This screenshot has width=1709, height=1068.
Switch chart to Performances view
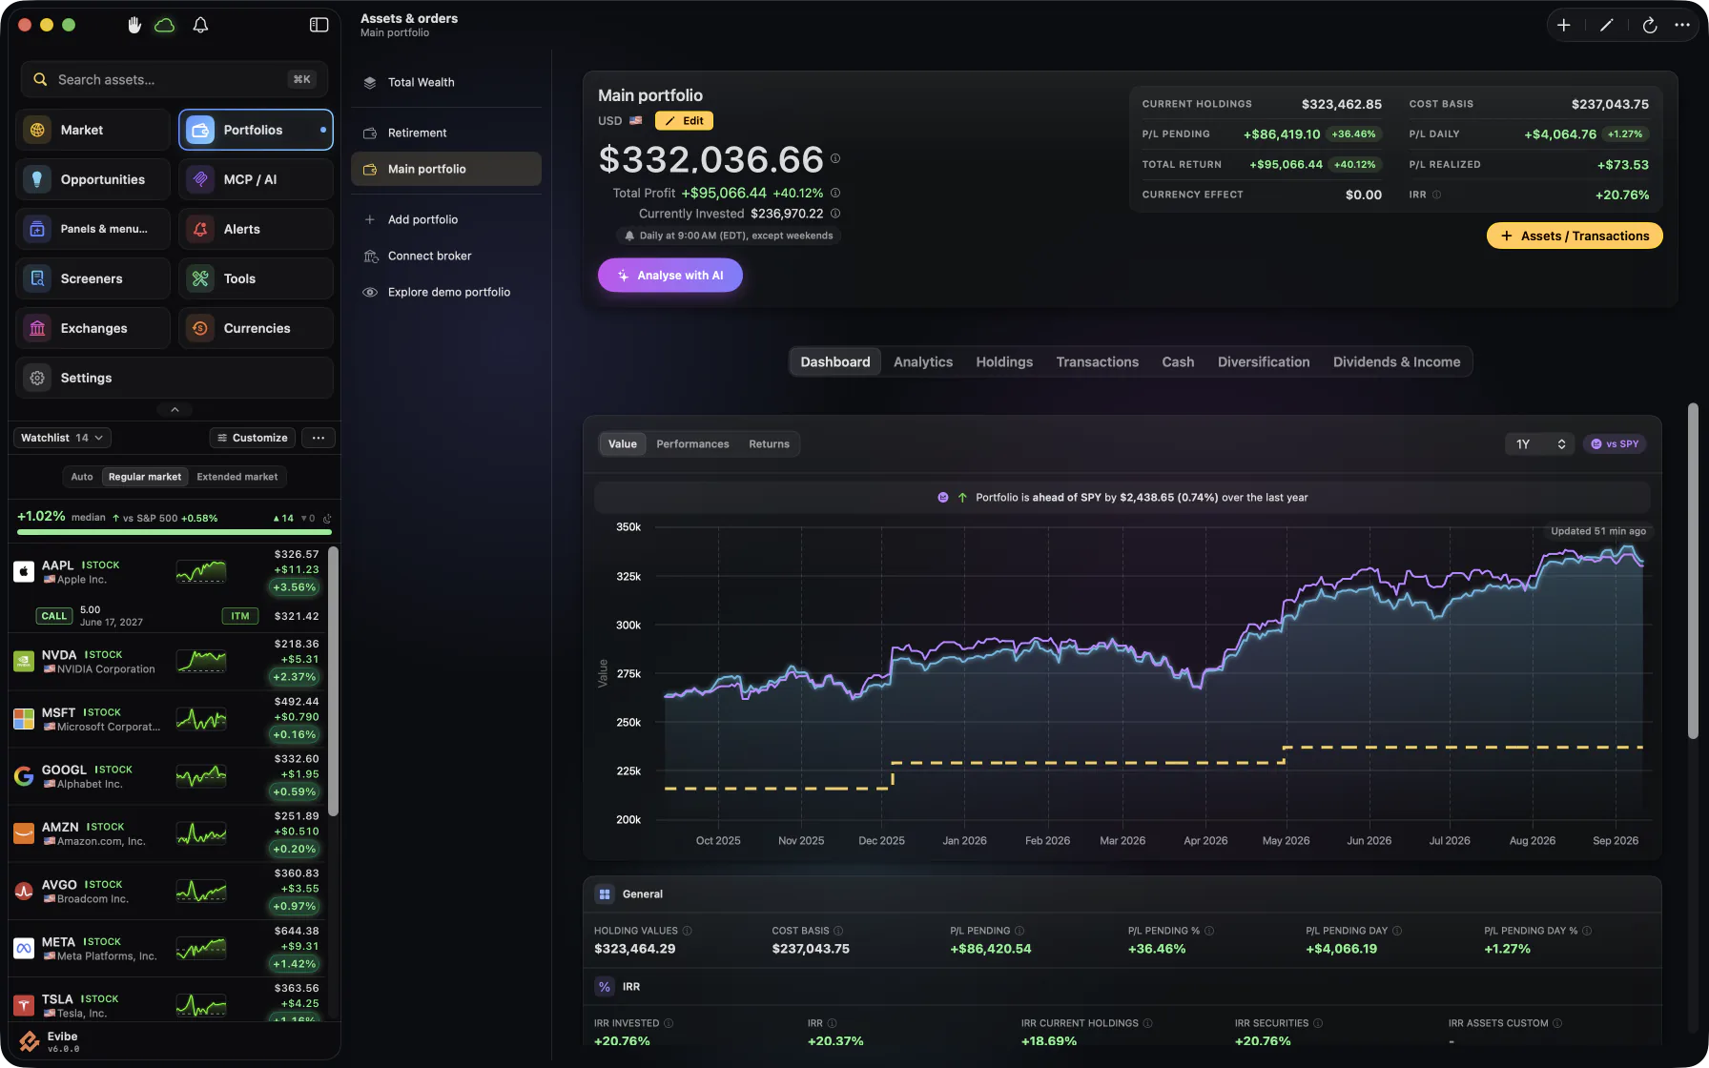click(692, 444)
